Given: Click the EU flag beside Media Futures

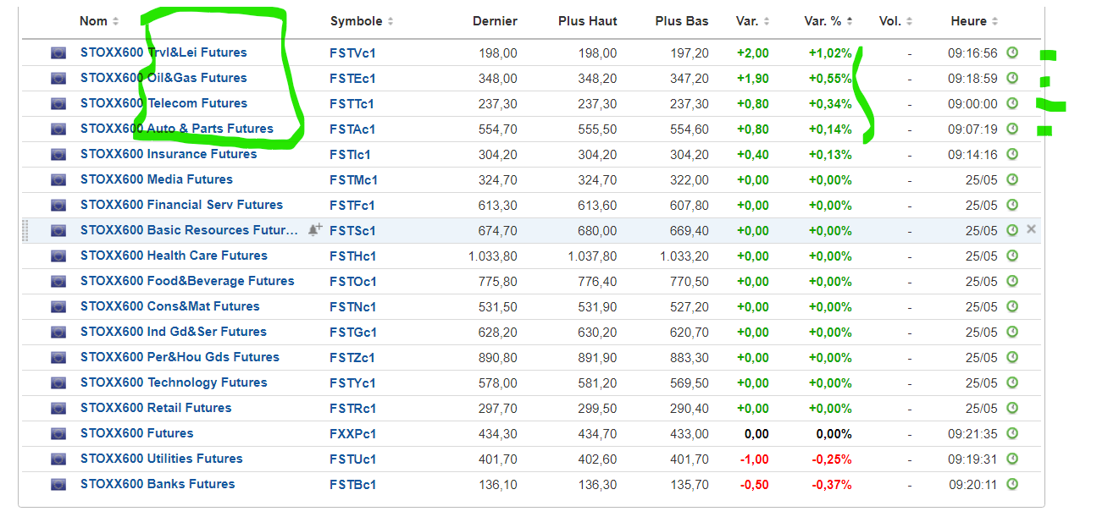Looking at the screenshot, I should pos(58,179).
